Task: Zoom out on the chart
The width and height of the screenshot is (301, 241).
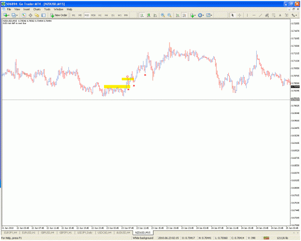Action: pyautogui.click(x=170, y=15)
